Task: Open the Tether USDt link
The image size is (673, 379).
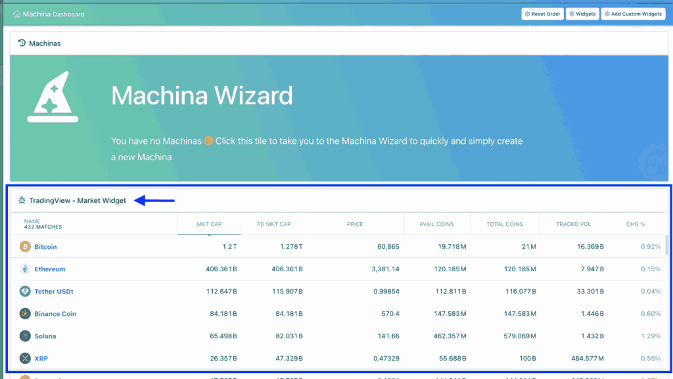Action: 54,291
